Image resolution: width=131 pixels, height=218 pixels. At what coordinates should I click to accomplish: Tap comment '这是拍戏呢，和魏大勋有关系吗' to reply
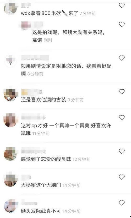coord(68,36)
